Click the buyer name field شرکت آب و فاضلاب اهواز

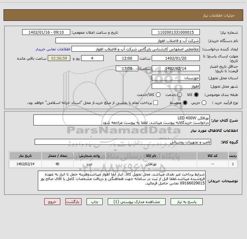tap(128, 41)
